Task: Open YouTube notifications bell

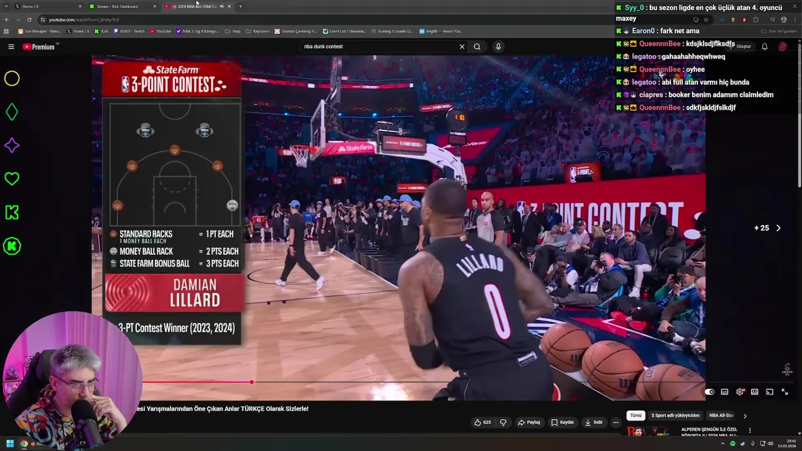Action: (764, 46)
